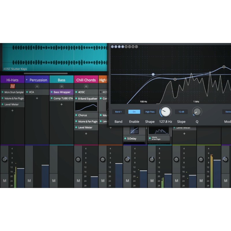
Task: Mute the Bass mixer channel
Action: (54, 181)
